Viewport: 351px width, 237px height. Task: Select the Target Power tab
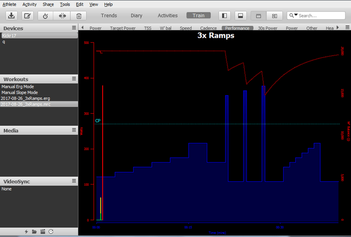pos(123,28)
